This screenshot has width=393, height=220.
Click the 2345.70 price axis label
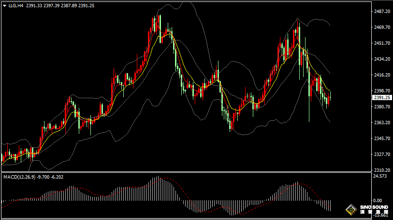[382, 139]
